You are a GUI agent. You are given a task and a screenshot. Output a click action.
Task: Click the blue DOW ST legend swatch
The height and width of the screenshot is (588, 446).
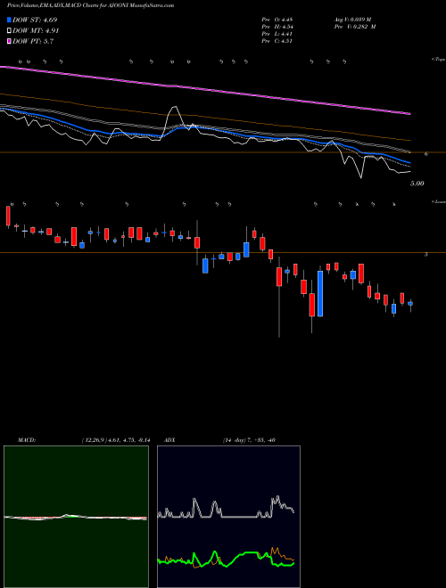click(x=9, y=20)
